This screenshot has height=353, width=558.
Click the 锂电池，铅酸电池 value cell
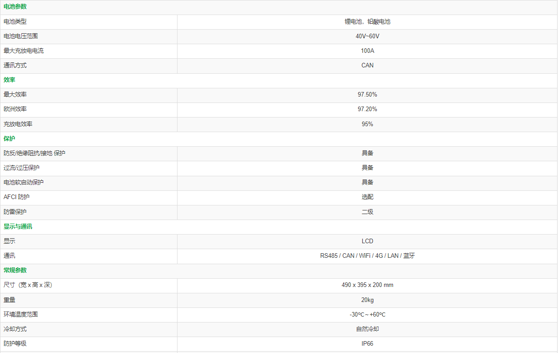click(367, 21)
